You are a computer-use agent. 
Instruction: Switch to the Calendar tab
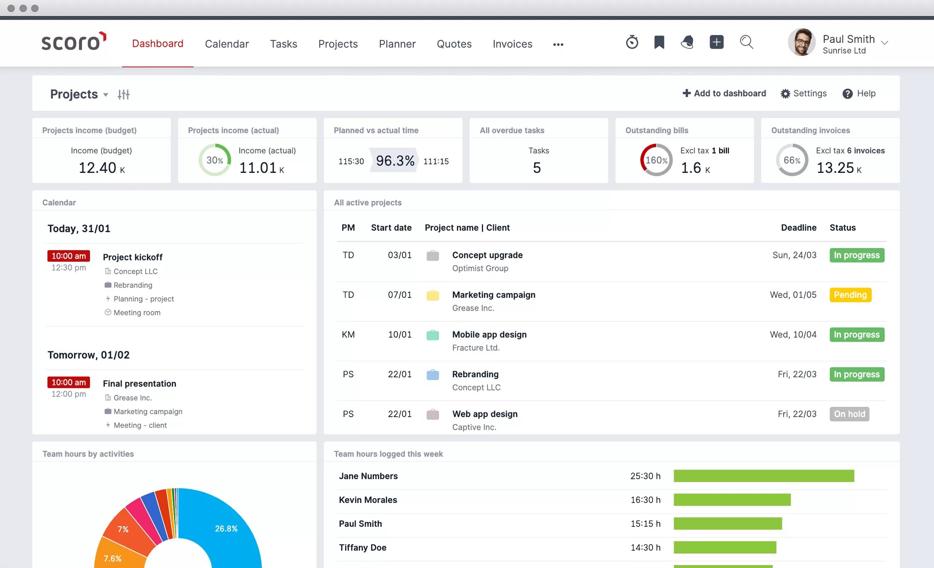pos(227,44)
